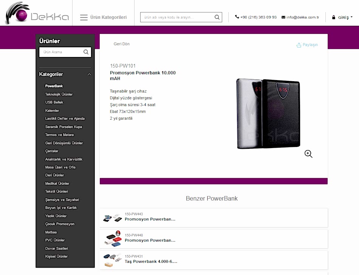The height and width of the screenshot is (275, 359).
Task: Focus the header product search field
Action: coord(176,17)
